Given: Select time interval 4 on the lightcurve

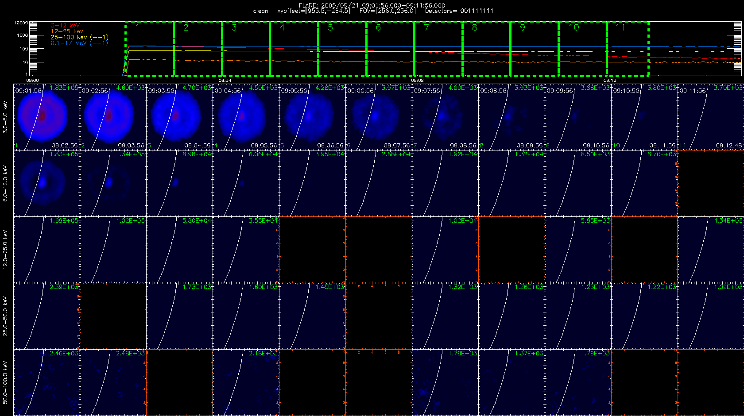Looking at the screenshot, I should point(294,49).
